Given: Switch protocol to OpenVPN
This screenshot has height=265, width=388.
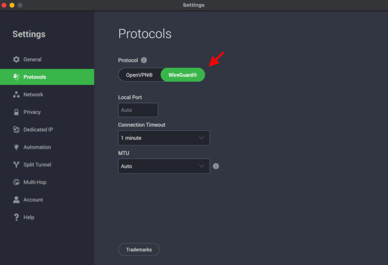Looking at the screenshot, I should click(139, 75).
